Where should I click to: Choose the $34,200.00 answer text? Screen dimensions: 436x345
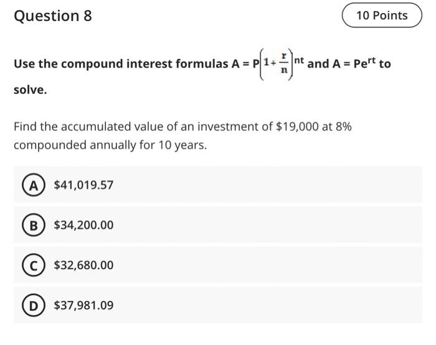83,225
